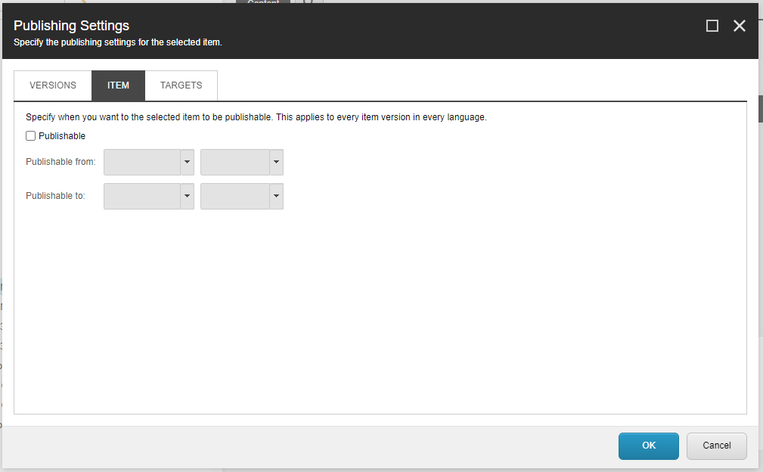
Task: Switch to the Versions tab
Action: tap(52, 85)
